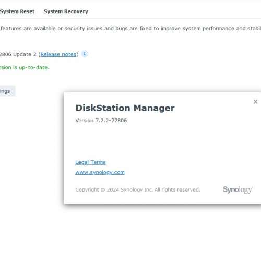Visit the www.synology.com link
261x261 pixels.
pos(100,172)
